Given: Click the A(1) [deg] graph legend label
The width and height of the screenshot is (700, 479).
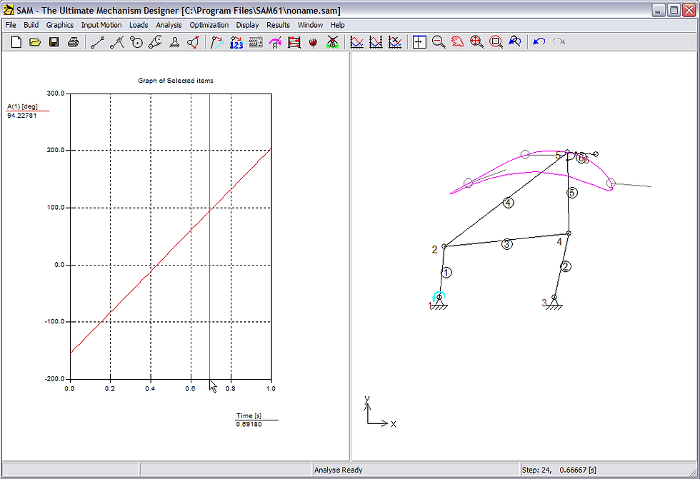Looking at the screenshot, I should coord(22,106).
